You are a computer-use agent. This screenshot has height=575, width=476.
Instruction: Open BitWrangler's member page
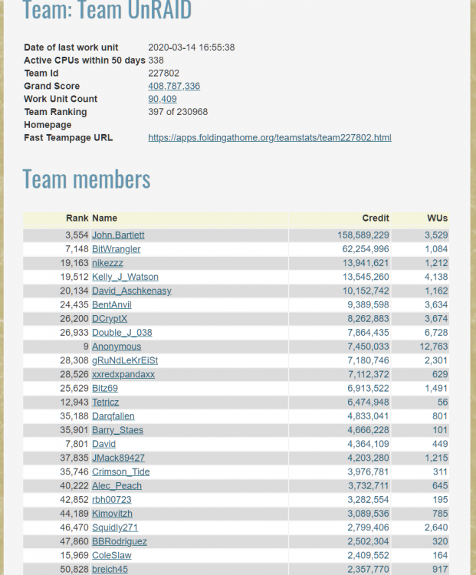pyautogui.click(x=117, y=249)
